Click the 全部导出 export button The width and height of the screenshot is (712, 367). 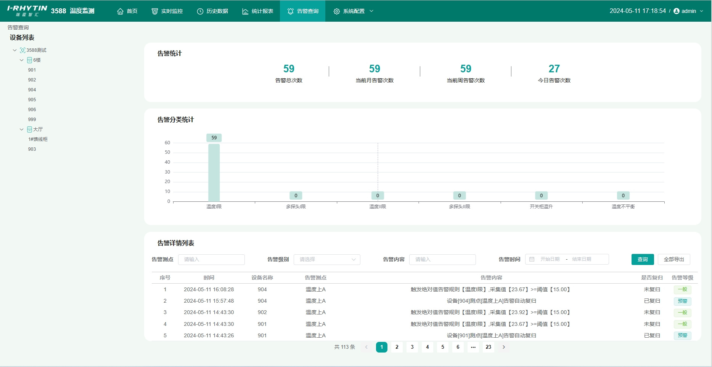tap(673, 259)
